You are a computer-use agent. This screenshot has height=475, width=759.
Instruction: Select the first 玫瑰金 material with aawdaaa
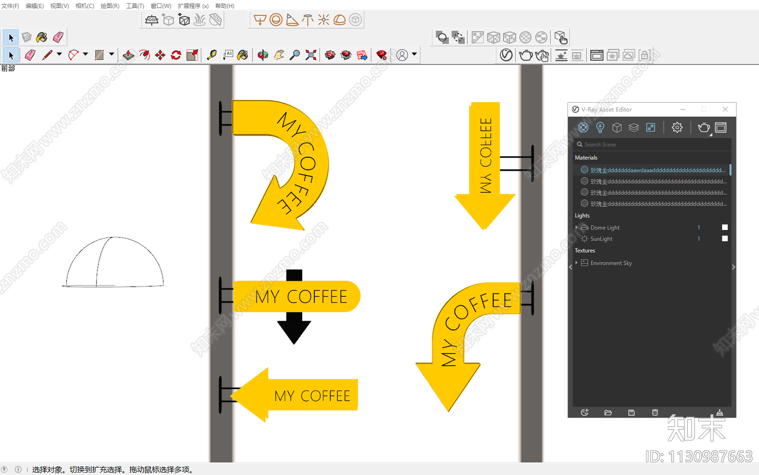[652, 170]
